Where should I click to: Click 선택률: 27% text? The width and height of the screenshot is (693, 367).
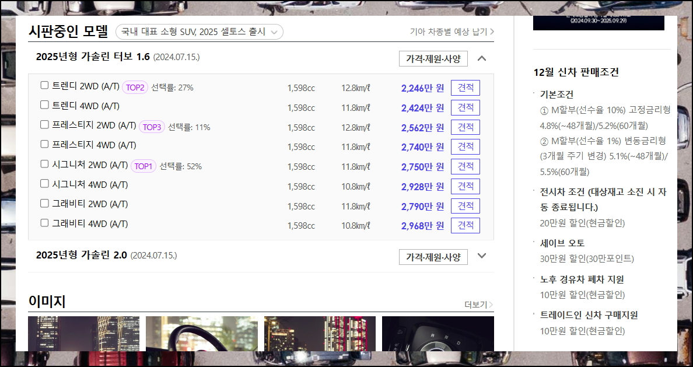coord(172,88)
